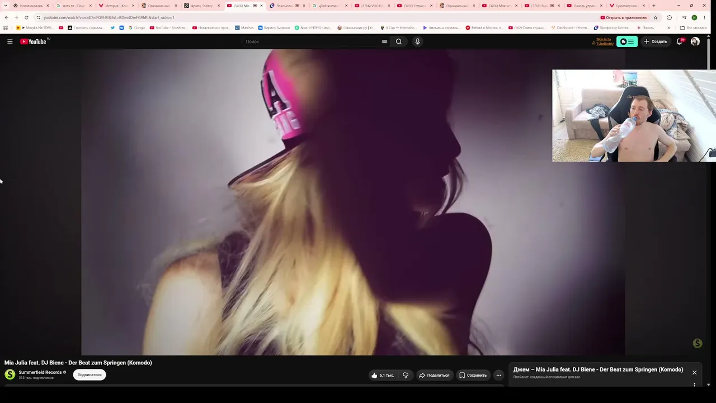Viewport: 716px width, 403px height.
Task: Open the TubeBuddy green menu icon
Action: pos(627,41)
